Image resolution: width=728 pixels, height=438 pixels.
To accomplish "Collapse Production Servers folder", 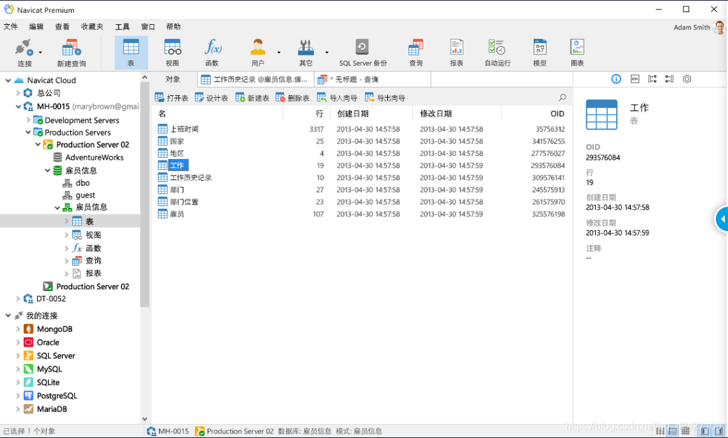I will (28, 132).
